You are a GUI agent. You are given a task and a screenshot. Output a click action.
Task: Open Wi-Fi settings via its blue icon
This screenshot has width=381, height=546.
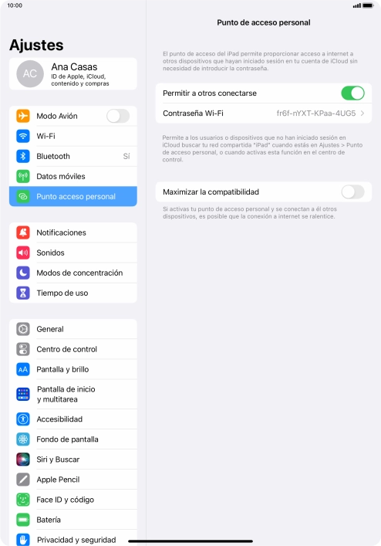[23, 136]
